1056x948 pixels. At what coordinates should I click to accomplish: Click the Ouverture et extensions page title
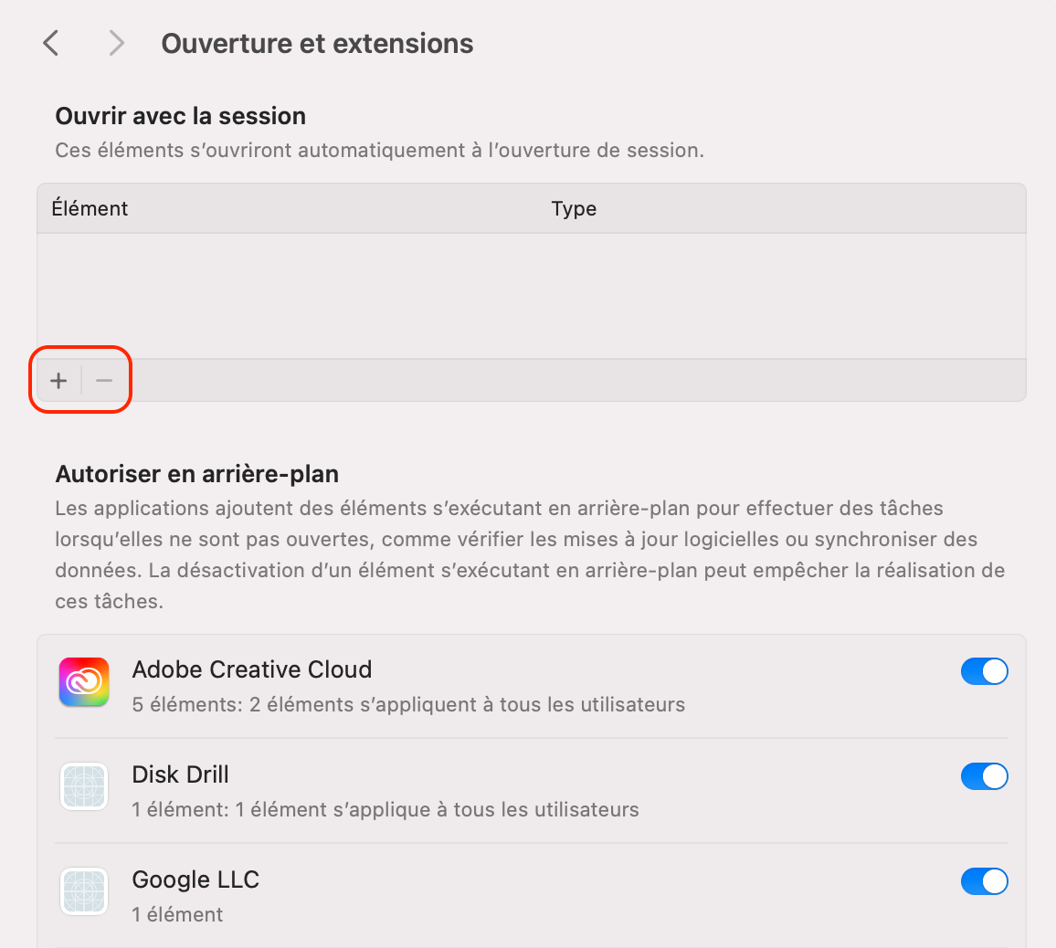(x=317, y=42)
